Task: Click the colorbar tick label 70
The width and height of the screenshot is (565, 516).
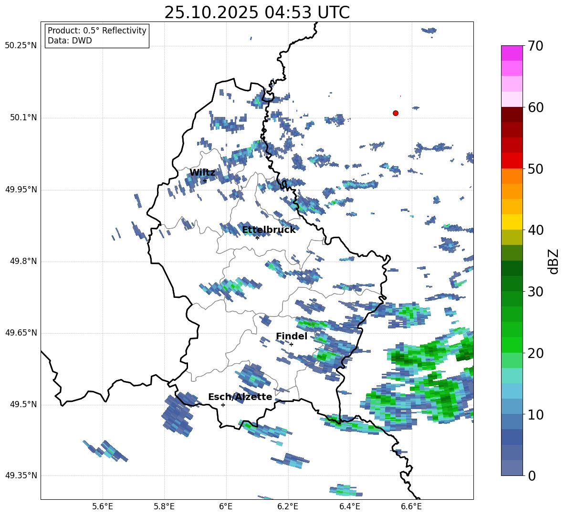Action: 535,46
